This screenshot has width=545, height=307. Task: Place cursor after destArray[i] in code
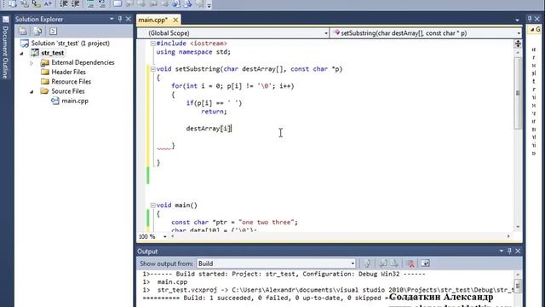[x=232, y=129]
